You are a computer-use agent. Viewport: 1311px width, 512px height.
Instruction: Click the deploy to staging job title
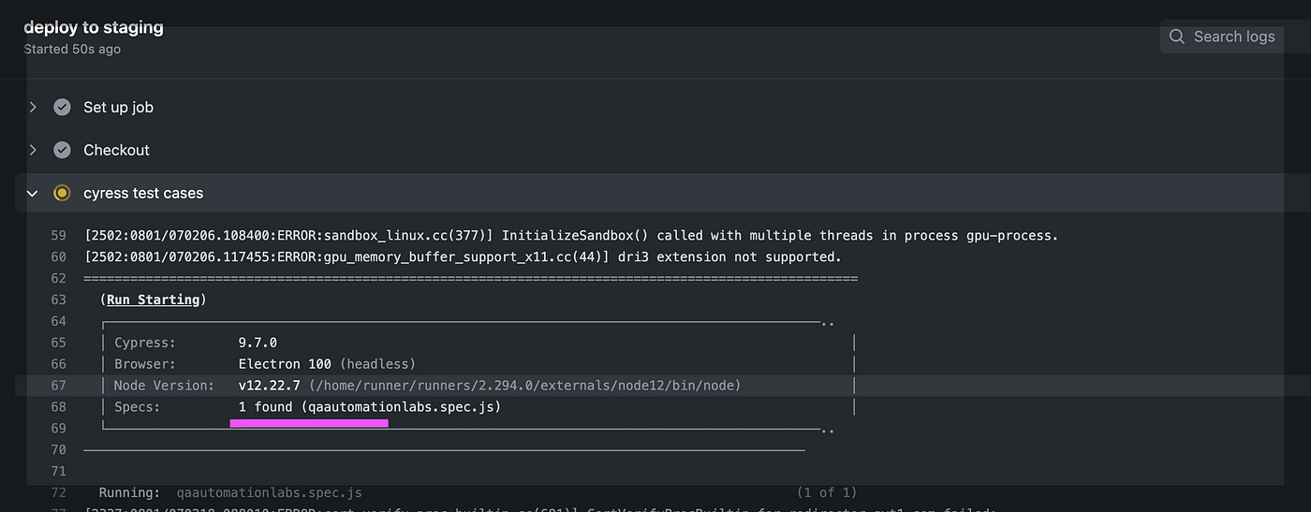click(x=94, y=27)
